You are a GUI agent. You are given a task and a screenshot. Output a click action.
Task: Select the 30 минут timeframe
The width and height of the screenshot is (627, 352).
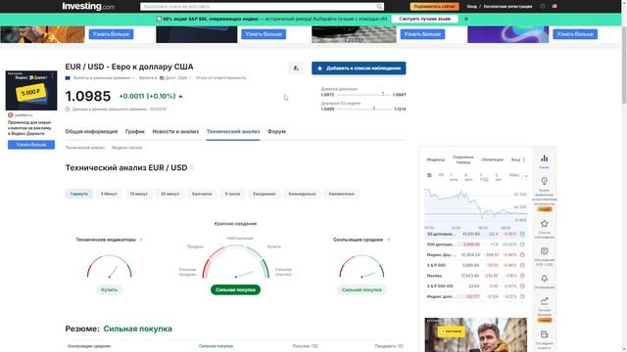click(169, 194)
